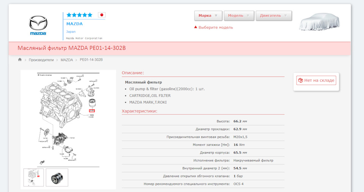The width and height of the screenshot is (364, 192).
Task: Click the CARTRIDGE,OIL FILTER list item
Action: click(x=150, y=95)
